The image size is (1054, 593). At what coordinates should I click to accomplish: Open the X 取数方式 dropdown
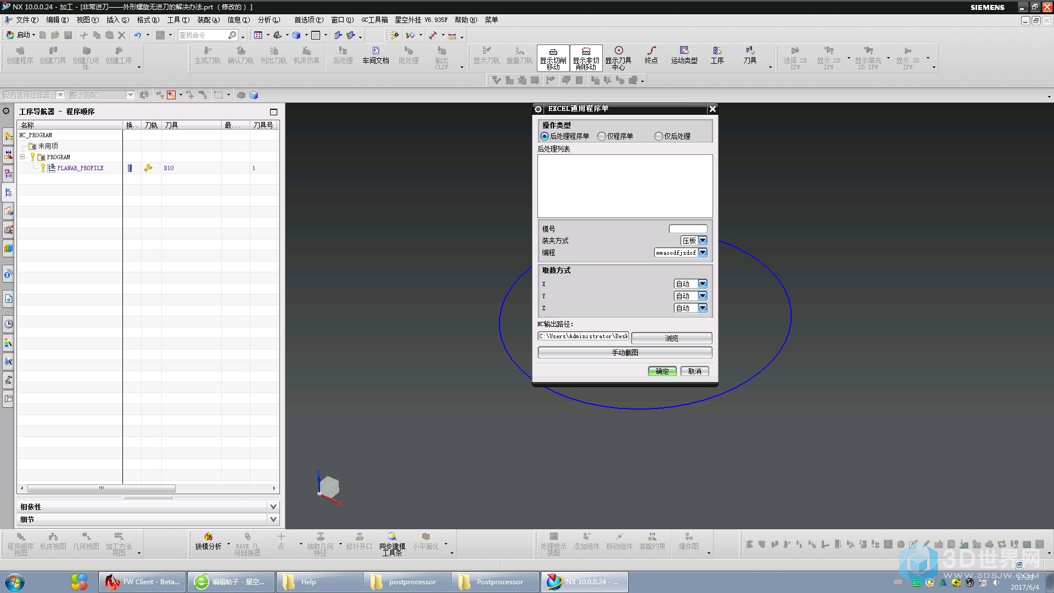pos(703,284)
